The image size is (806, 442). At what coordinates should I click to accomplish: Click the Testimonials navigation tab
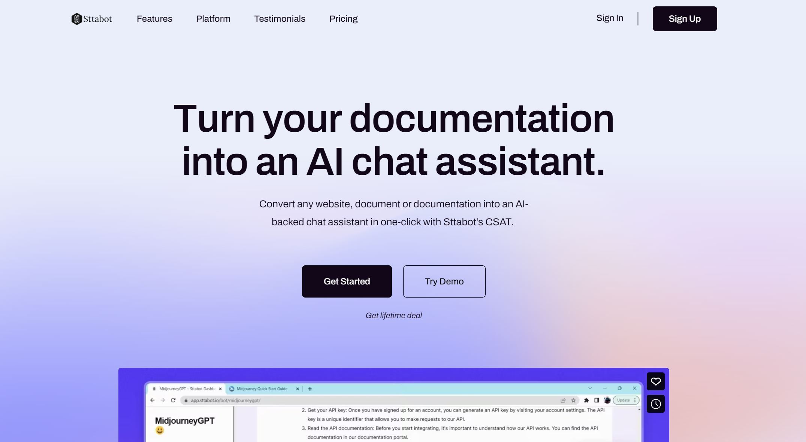[280, 18]
